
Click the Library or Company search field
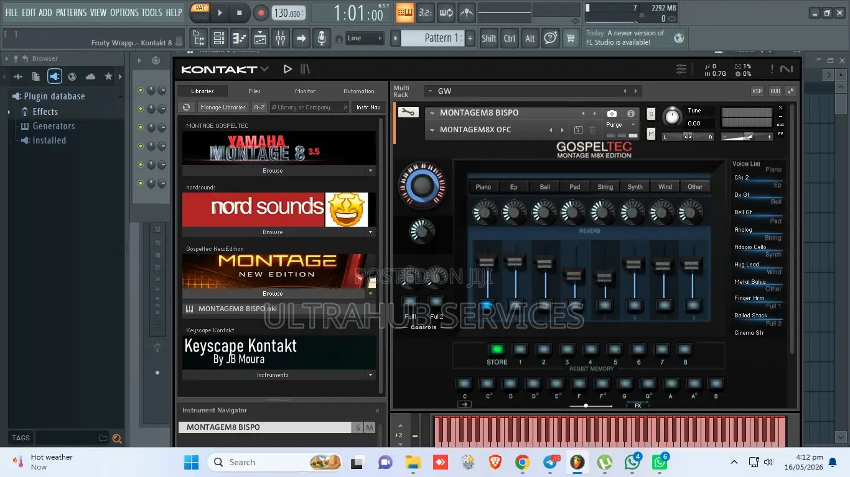pos(309,107)
